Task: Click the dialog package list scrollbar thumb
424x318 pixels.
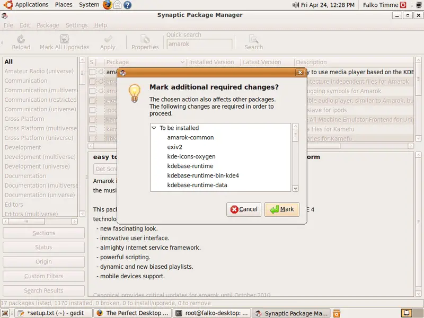Action: tap(295, 135)
